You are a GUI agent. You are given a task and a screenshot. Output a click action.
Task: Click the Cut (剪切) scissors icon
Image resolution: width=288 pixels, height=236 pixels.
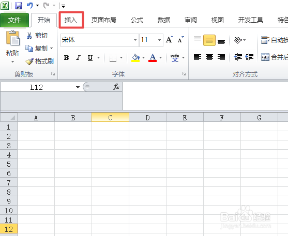29,36
